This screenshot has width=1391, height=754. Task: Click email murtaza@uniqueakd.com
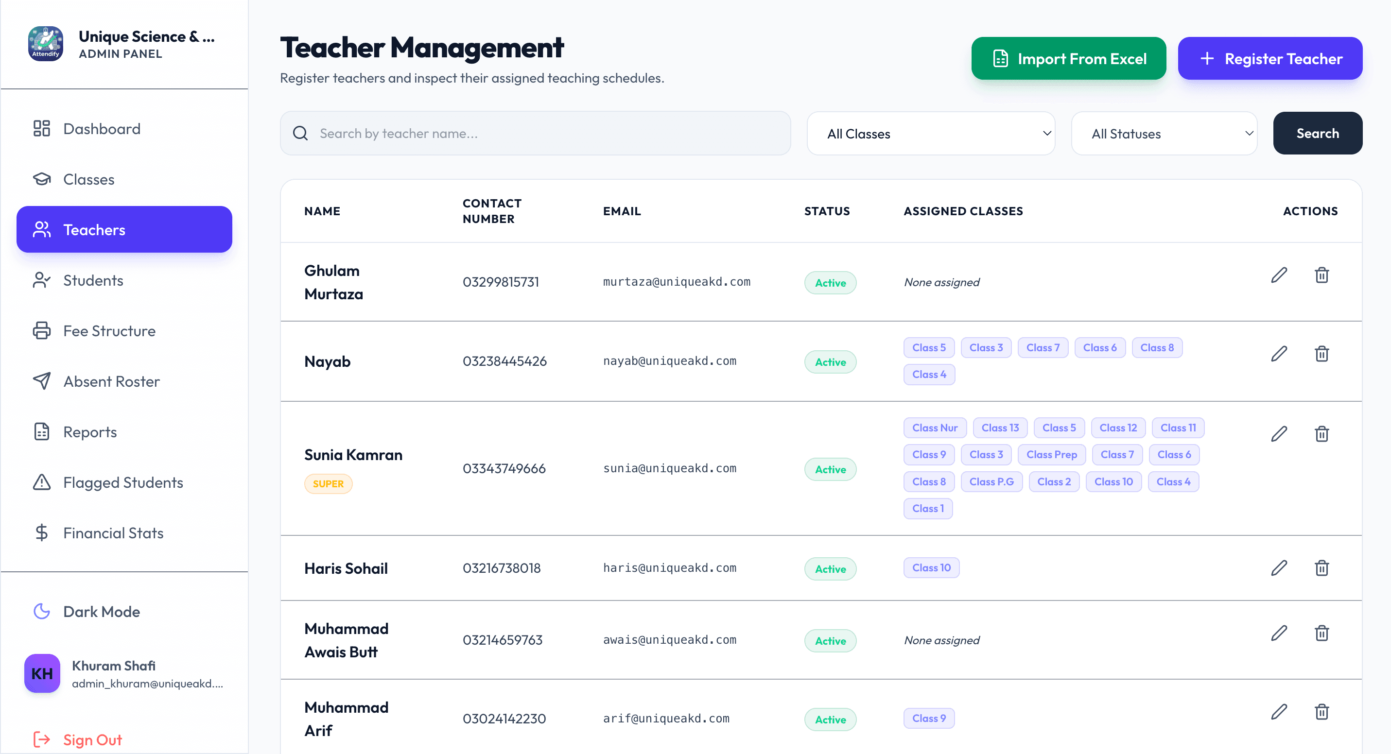click(676, 282)
